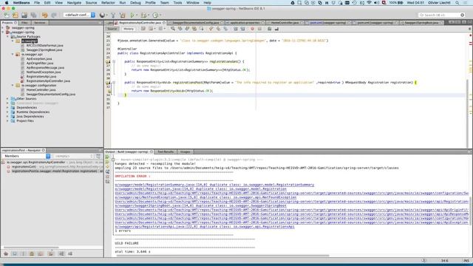The width and height of the screenshot is (473, 266).
Task: Click the History view button
Action: (x=129, y=29)
